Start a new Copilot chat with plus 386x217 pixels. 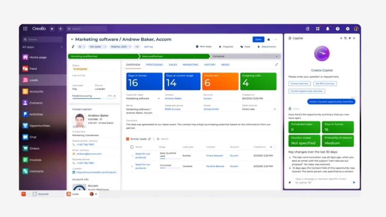(341, 38)
